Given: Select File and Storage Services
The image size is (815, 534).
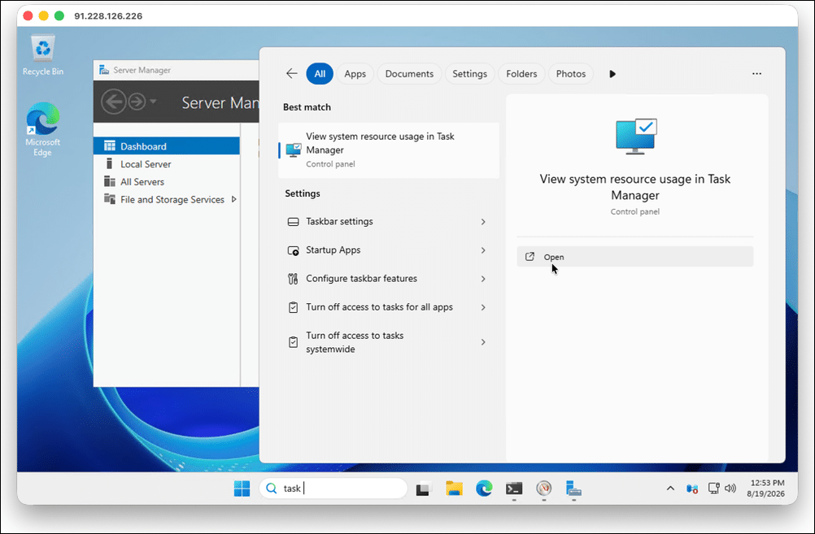Looking at the screenshot, I should (166, 199).
